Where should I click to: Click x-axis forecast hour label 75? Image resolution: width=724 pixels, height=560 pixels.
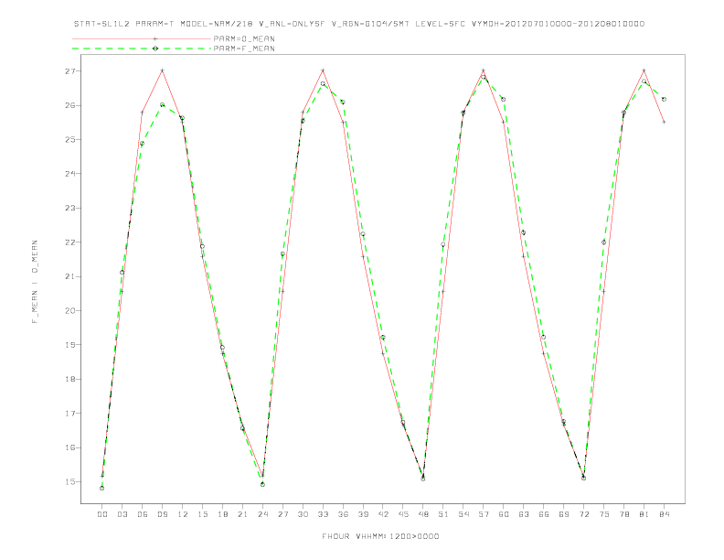click(x=604, y=514)
